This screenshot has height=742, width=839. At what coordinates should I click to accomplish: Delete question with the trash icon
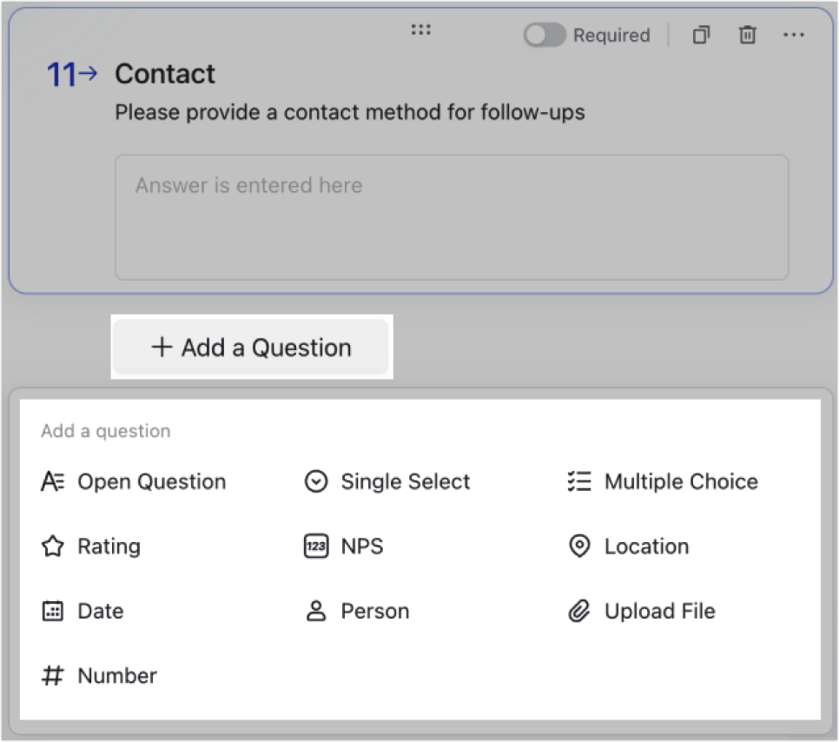(747, 35)
